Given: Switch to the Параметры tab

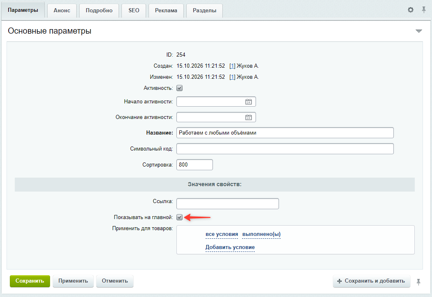Looking at the screenshot, I should coord(23,10).
